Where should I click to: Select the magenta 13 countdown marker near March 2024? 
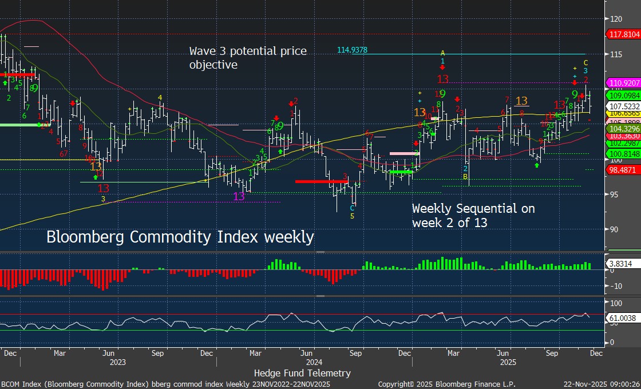click(x=239, y=196)
